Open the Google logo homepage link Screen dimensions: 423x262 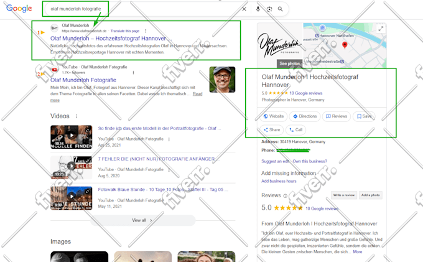click(19, 8)
